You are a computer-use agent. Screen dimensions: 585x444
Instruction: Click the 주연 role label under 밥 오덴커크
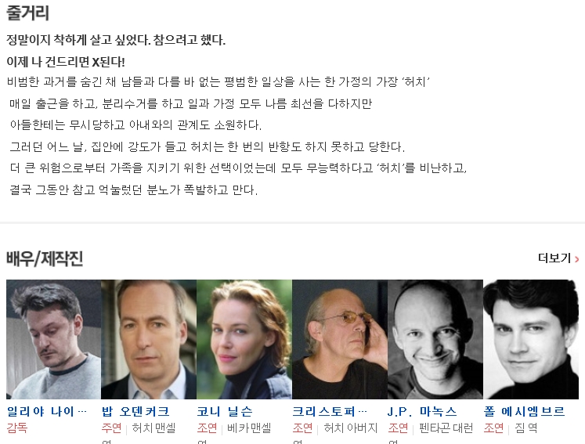(111, 428)
